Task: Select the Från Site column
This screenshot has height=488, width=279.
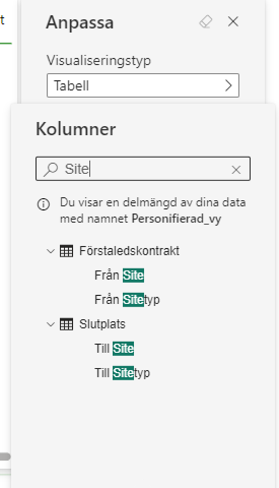Action: point(119,275)
